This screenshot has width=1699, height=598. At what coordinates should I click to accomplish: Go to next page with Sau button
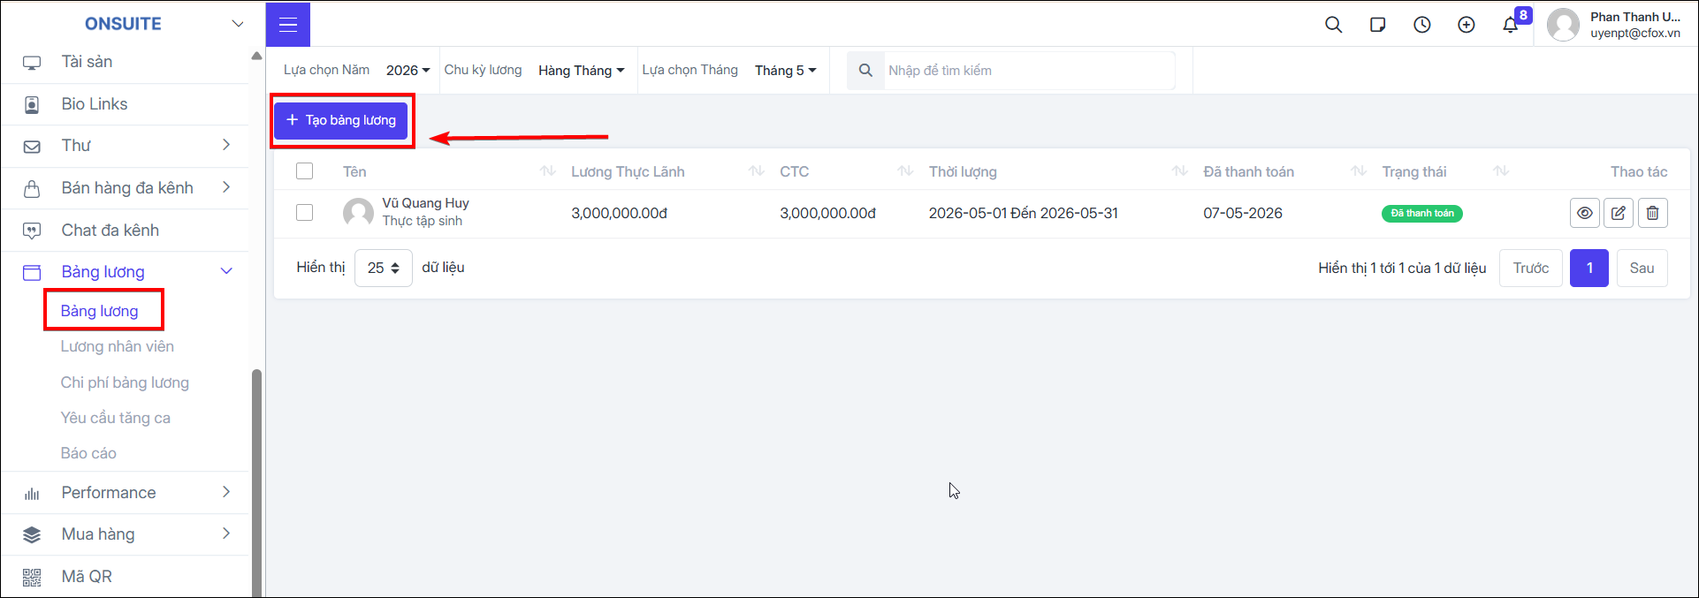coord(1642,268)
